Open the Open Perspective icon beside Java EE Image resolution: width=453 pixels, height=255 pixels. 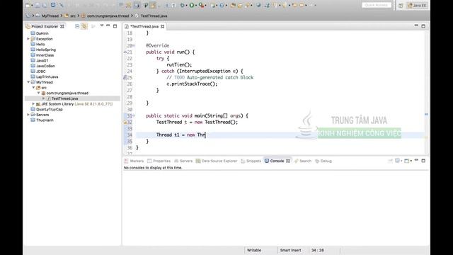(x=401, y=6)
